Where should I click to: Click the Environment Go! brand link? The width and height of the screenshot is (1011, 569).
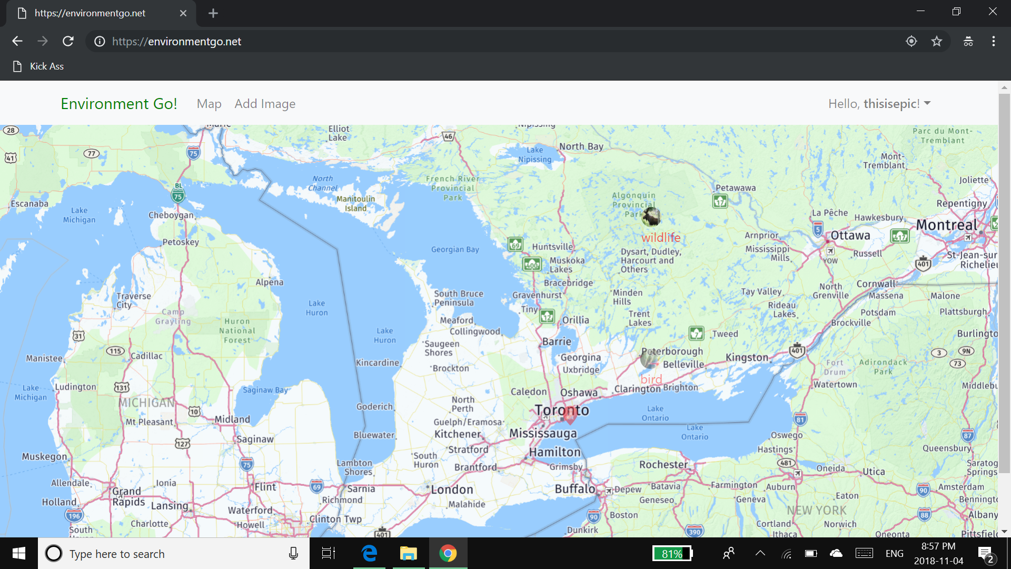[119, 104]
